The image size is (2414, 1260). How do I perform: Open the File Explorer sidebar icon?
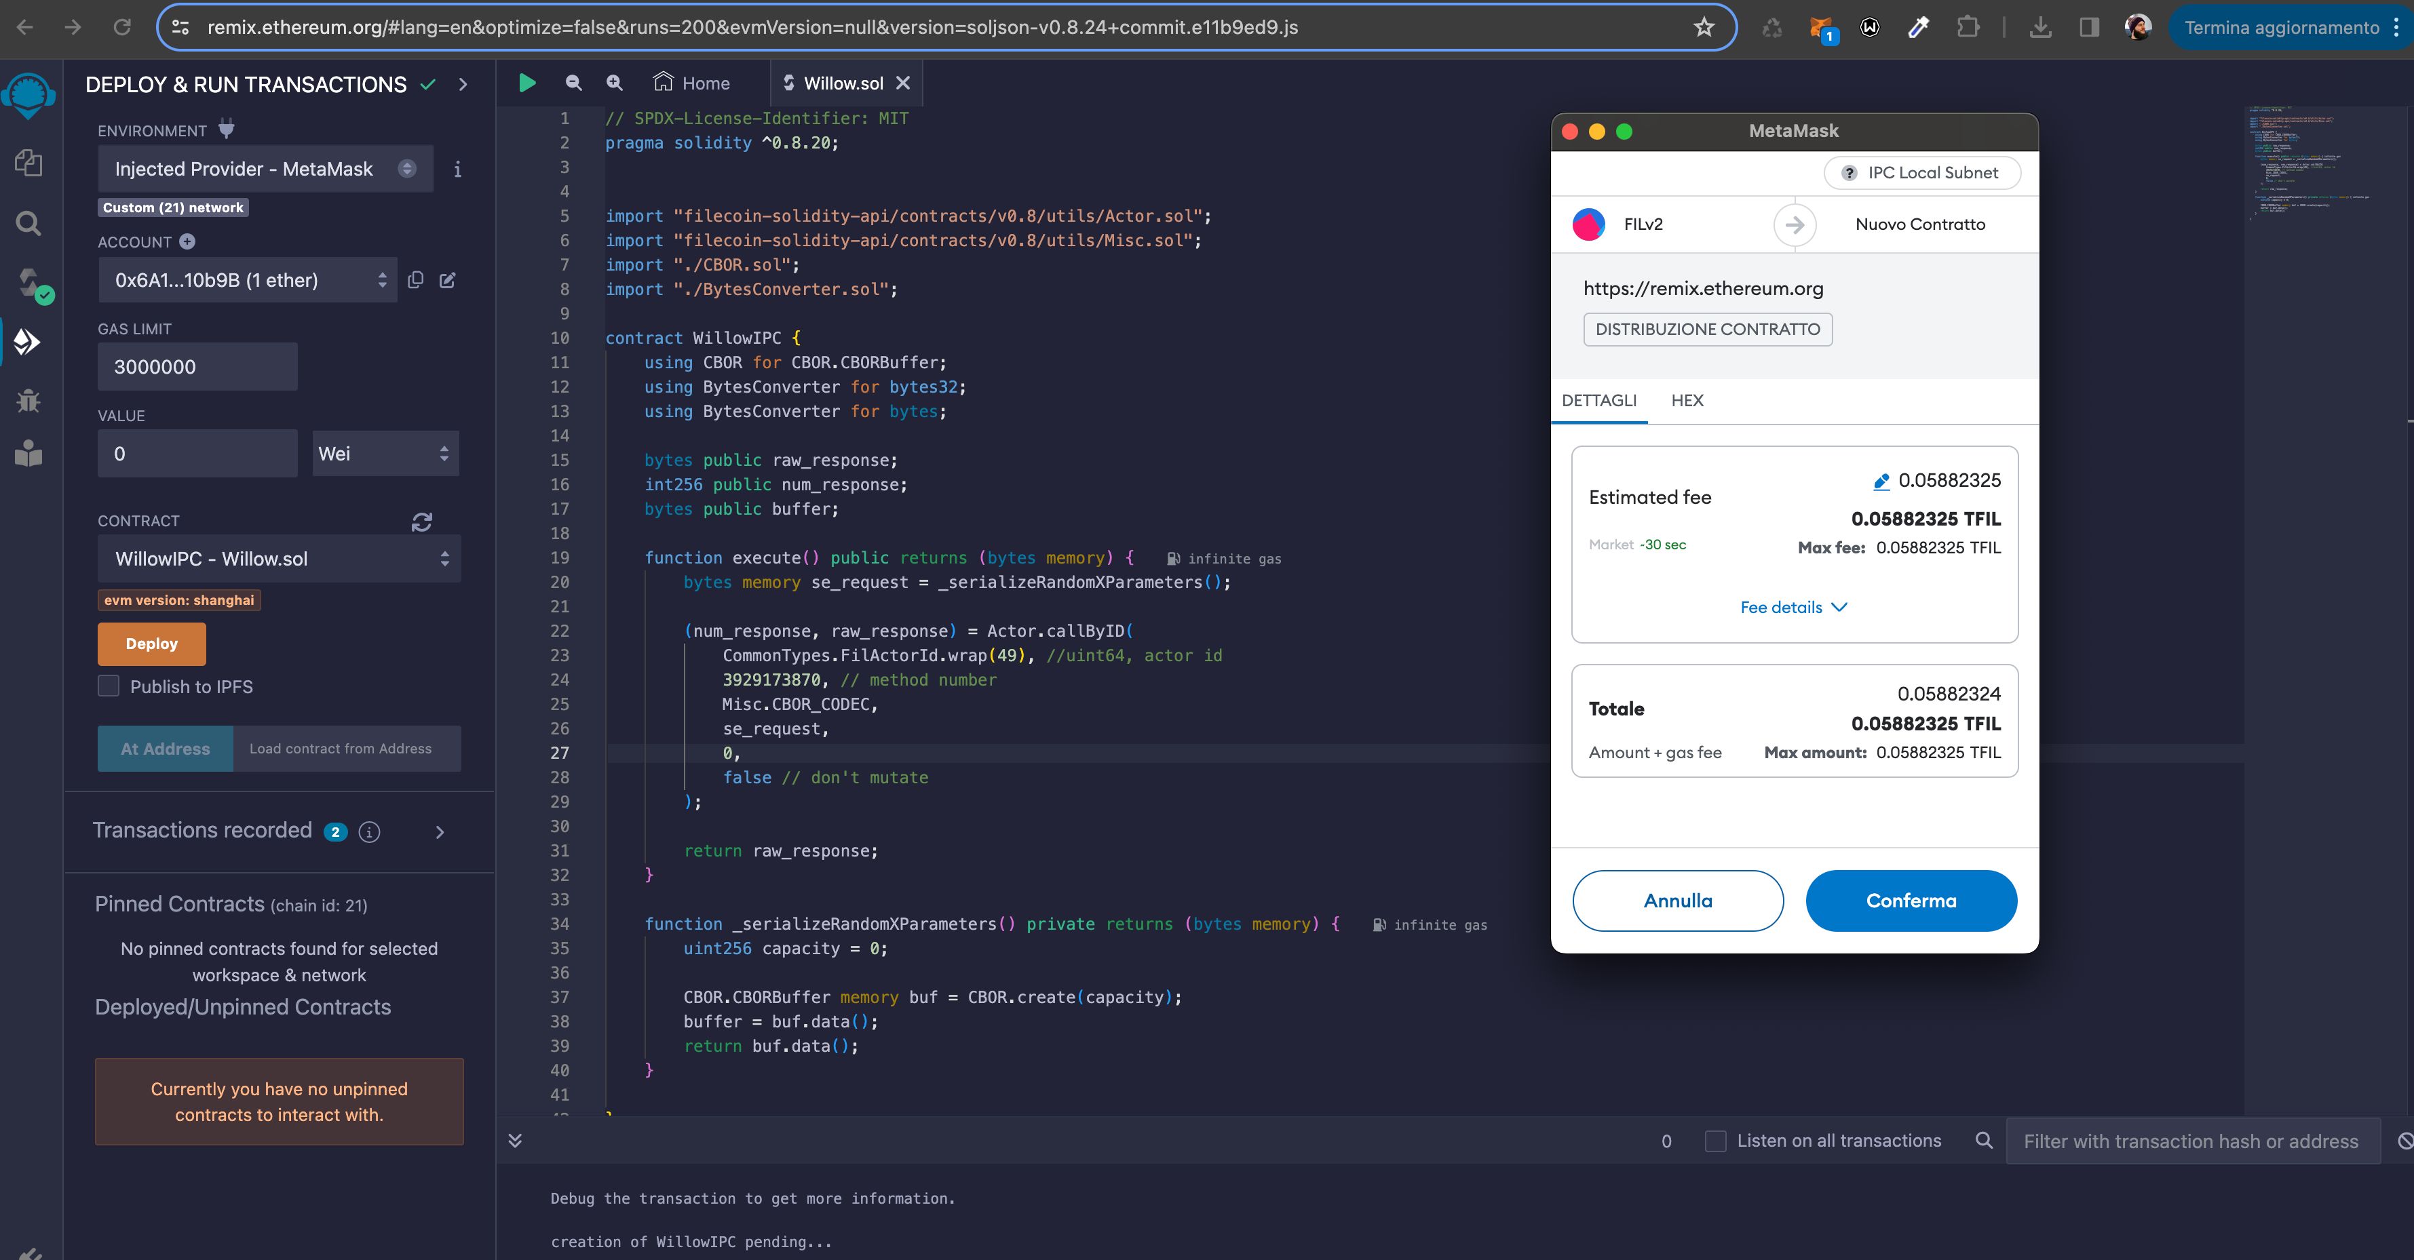point(29,163)
